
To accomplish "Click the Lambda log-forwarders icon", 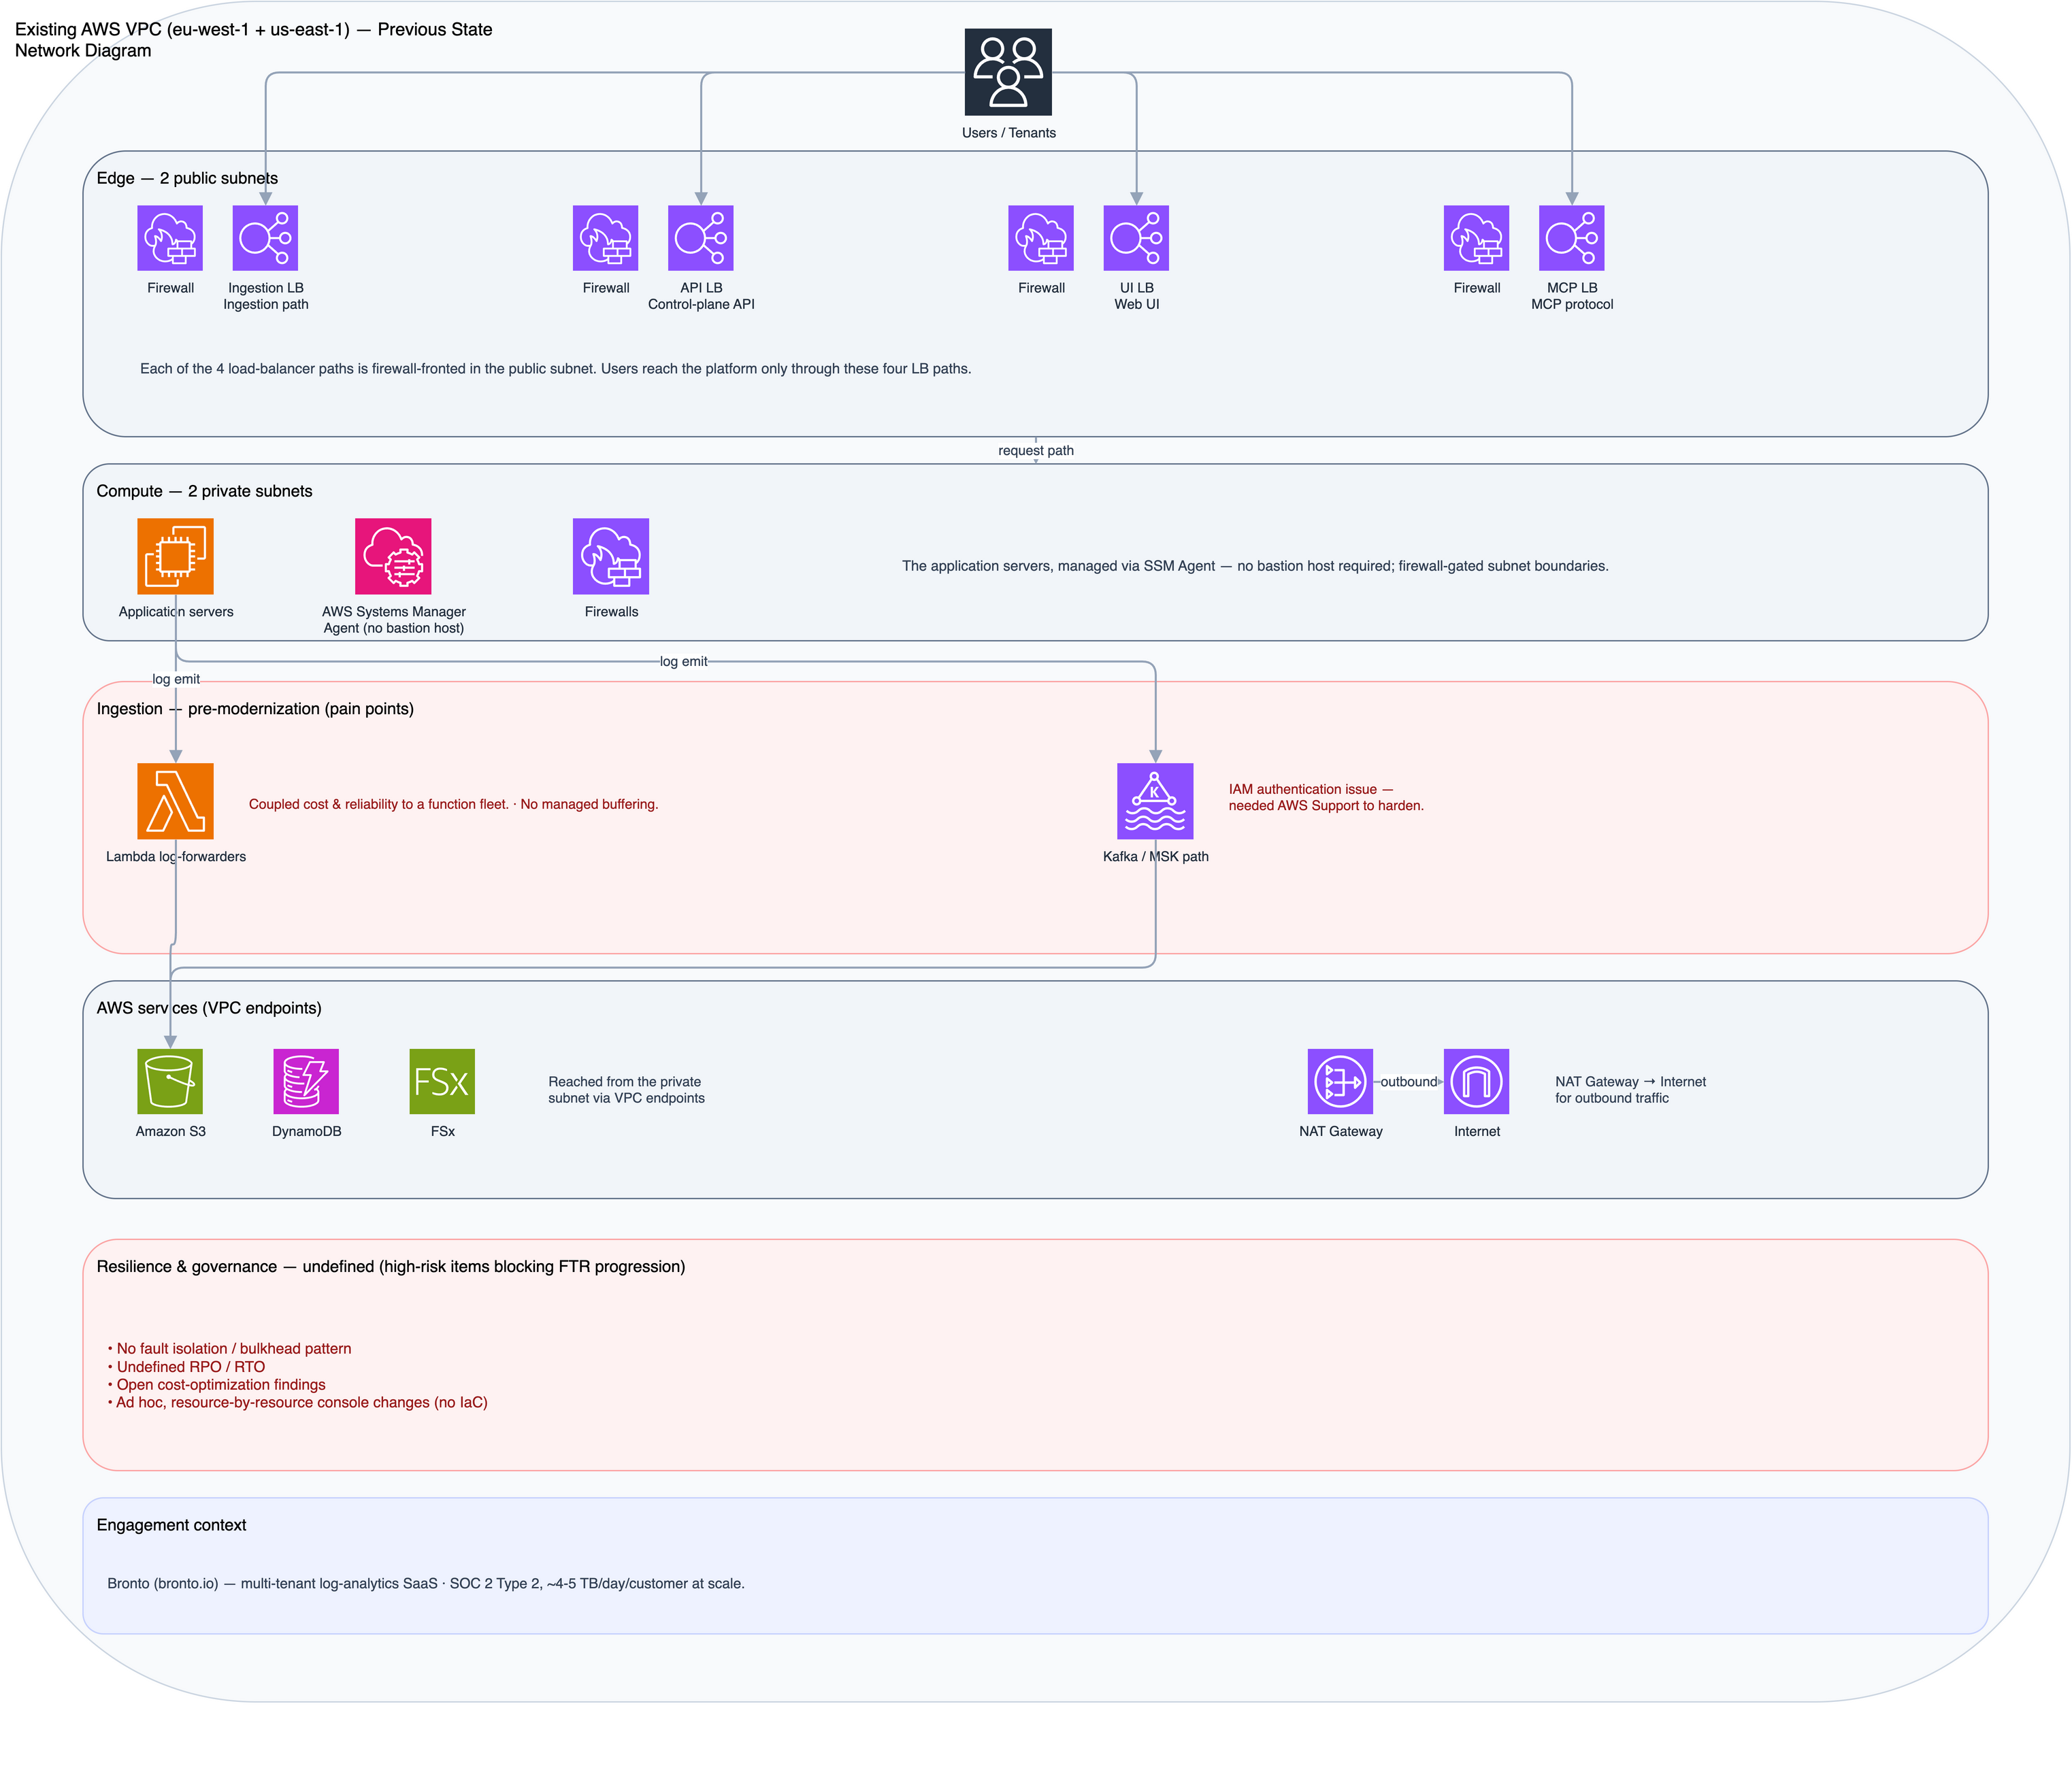I will [x=175, y=801].
